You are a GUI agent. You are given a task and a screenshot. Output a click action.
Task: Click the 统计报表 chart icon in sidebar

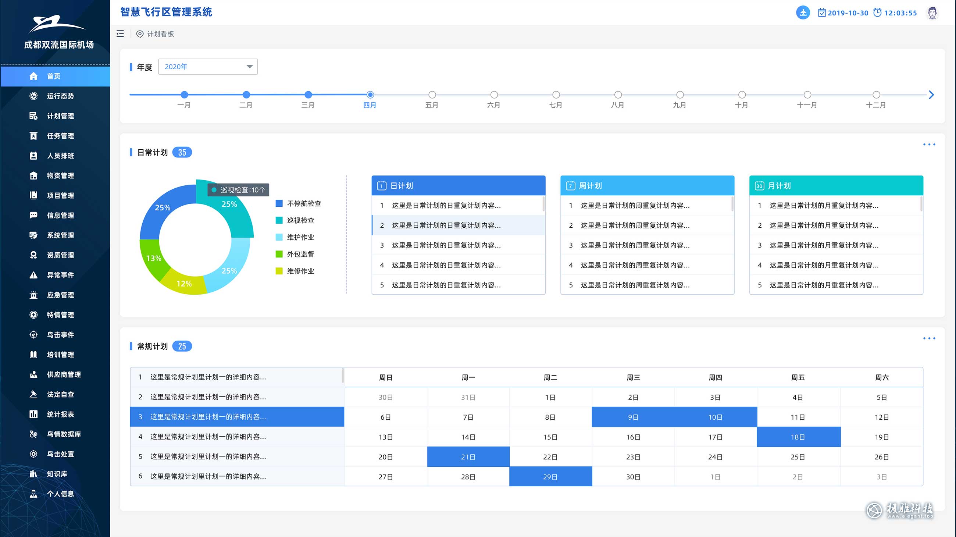(x=33, y=414)
